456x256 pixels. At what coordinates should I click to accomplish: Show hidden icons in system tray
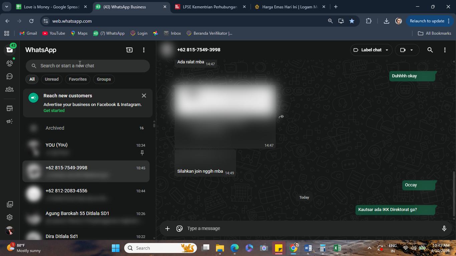pyautogui.click(x=369, y=248)
